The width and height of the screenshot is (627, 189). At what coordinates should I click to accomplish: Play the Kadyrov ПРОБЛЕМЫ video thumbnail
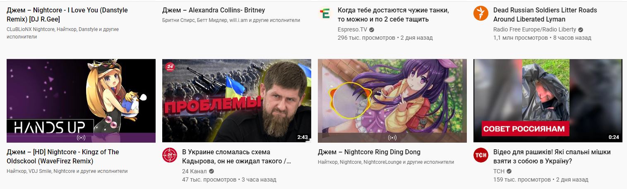pyautogui.click(x=237, y=101)
